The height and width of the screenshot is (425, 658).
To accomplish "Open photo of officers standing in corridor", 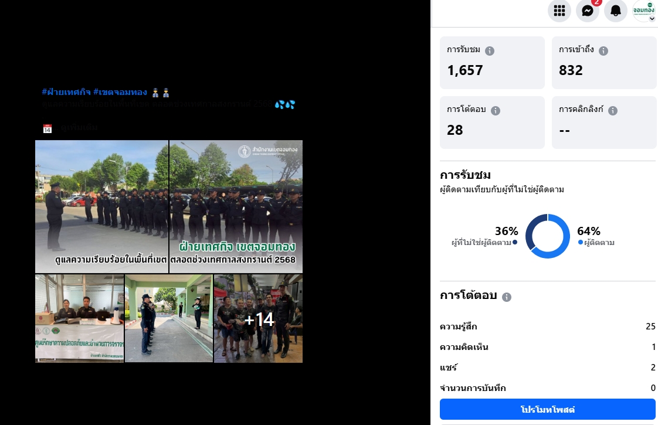I will point(169,318).
